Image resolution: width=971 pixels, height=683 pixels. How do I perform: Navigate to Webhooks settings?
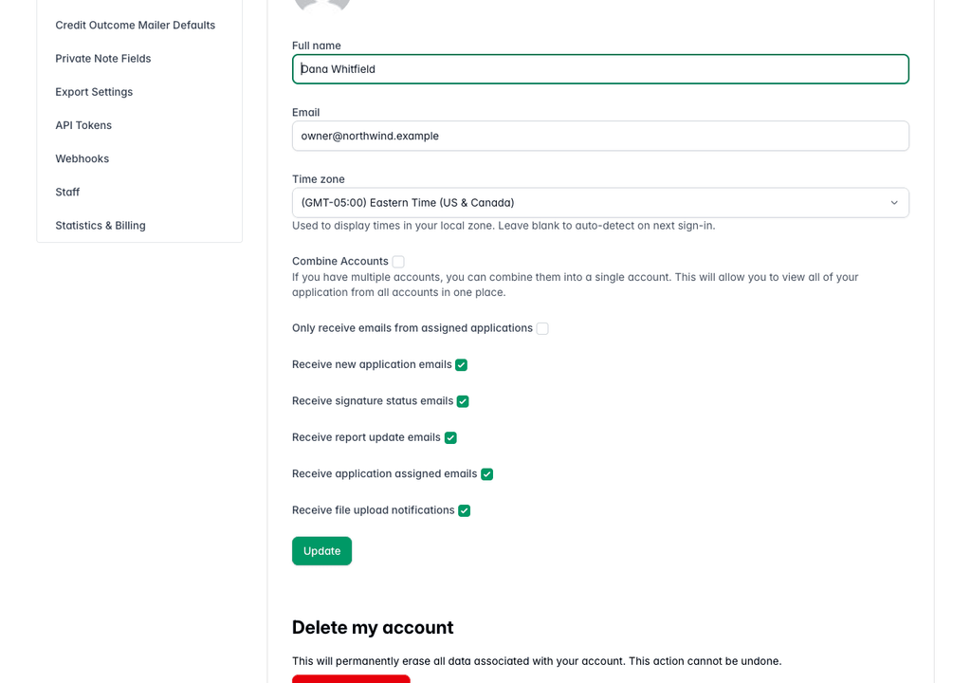pos(82,159)
